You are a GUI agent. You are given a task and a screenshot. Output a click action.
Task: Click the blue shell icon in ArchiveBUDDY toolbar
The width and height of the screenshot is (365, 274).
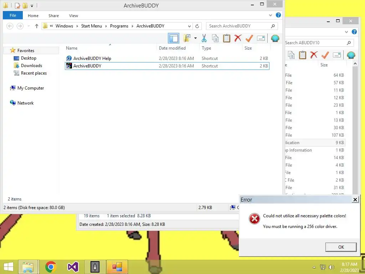coord(275,38)
